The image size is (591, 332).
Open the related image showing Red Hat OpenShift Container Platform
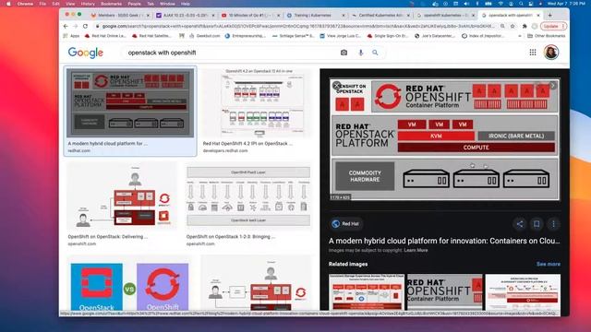pos(445,292)
